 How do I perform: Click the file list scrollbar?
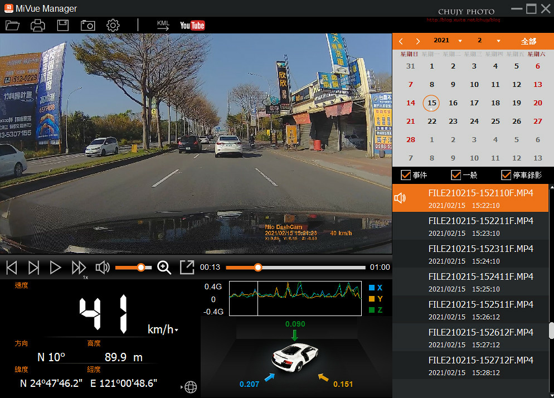(551, 331)
